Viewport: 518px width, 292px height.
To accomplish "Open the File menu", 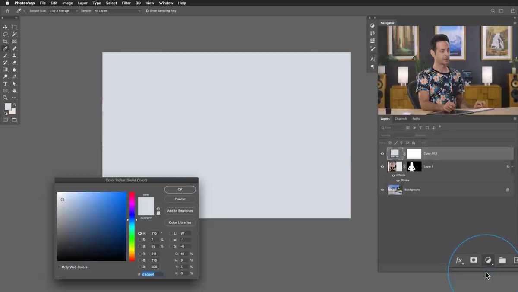I will 43,3.
